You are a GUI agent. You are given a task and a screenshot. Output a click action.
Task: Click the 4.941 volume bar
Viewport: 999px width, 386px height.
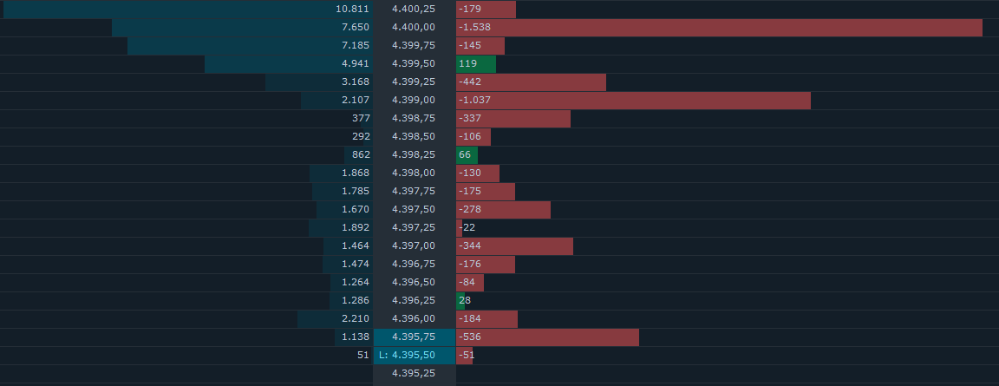coord(289,63)
